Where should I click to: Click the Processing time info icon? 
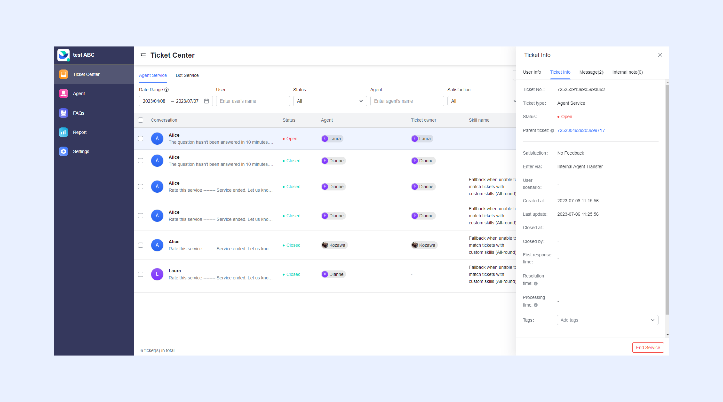[536, 305]
